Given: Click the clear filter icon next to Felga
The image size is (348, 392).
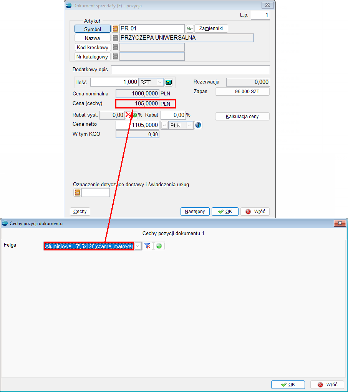Looking at the screenshot, I should point(147,246).
